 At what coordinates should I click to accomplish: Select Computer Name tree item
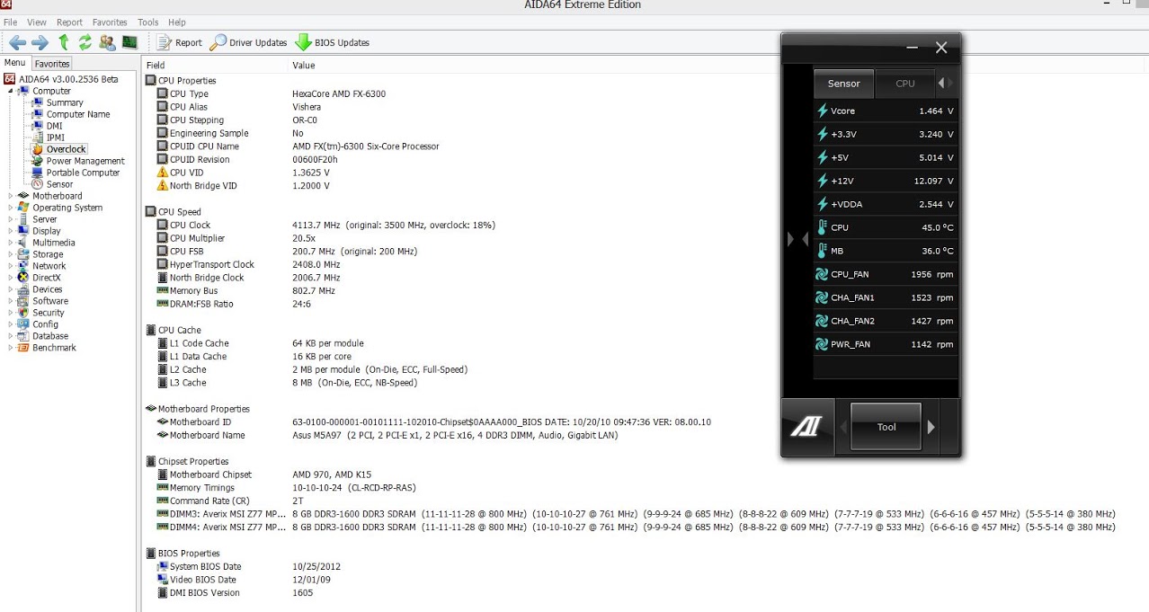pyautogui.click(x=78, y=114)
